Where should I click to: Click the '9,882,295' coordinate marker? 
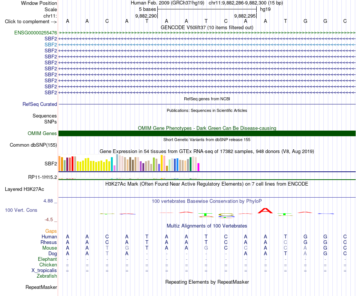pyautogui.click(x=245, y=16)
